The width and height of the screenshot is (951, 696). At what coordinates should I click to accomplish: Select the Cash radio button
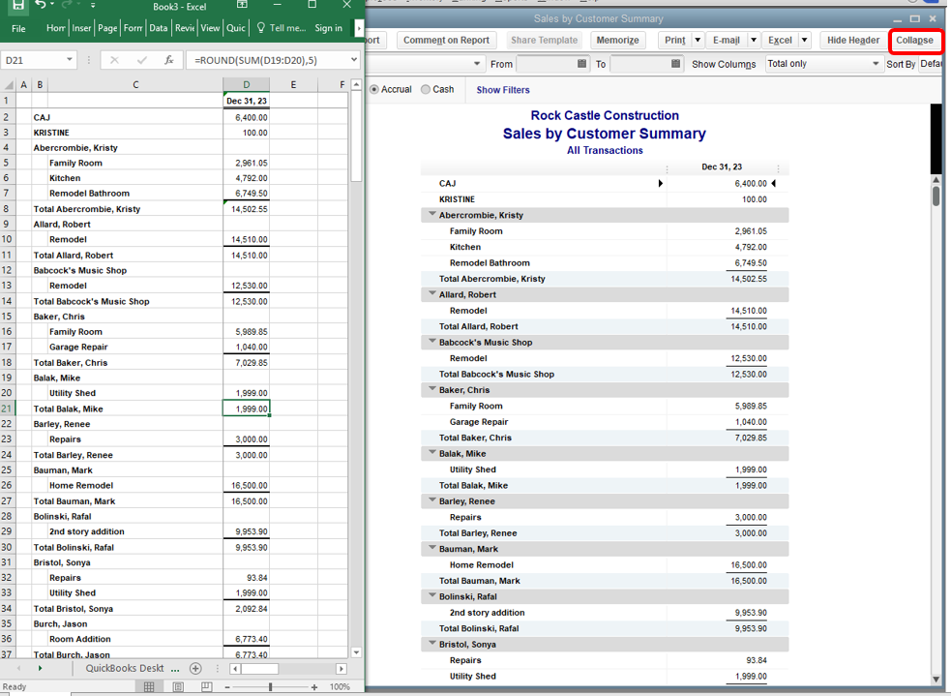426,89
